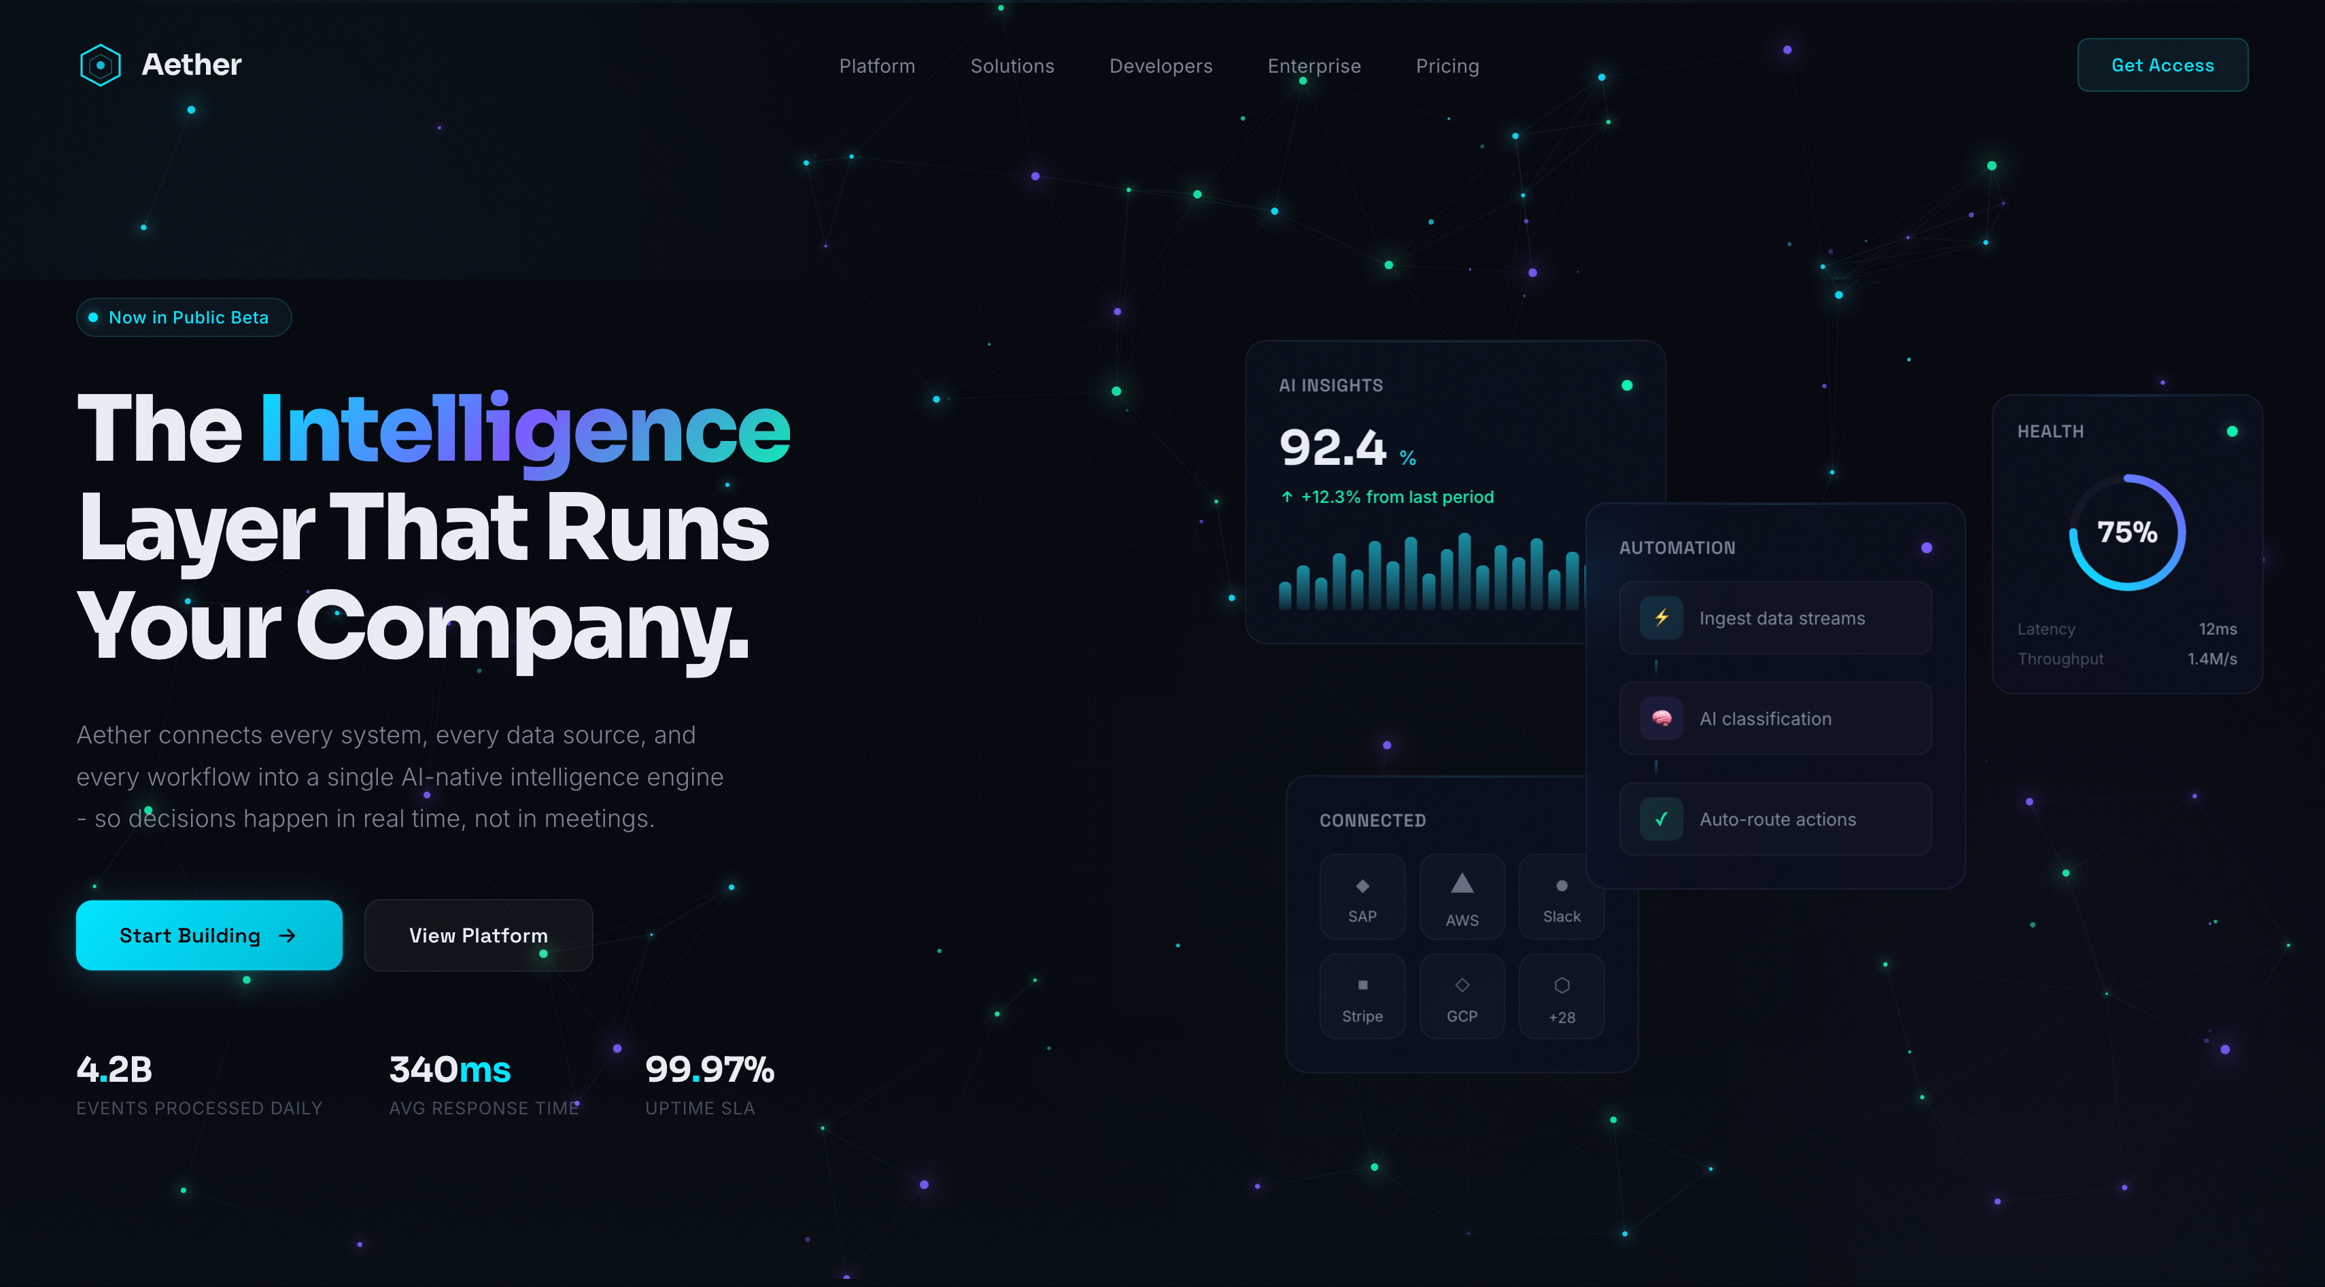The image size is (2325, 1287).
Task: Open the Pricing page
Action: pos(1447,65)
